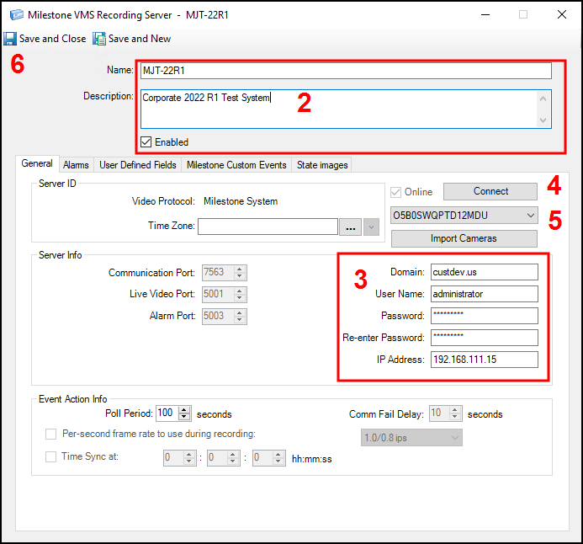Click the Re-enter Password field
This screenshot has width=583, height=544.
[484, 338]
